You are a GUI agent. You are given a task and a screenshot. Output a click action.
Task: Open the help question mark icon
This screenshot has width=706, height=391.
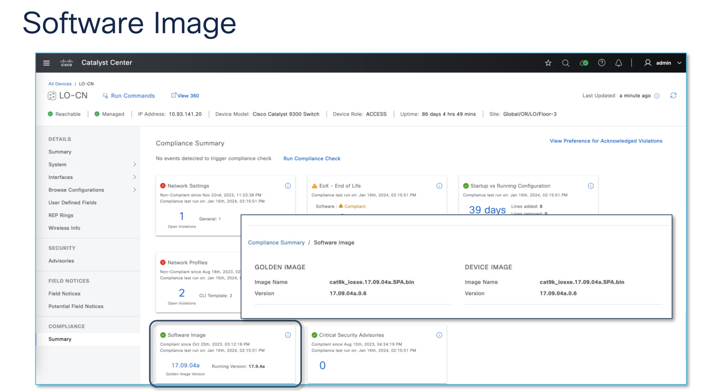(x=602, y=63)
